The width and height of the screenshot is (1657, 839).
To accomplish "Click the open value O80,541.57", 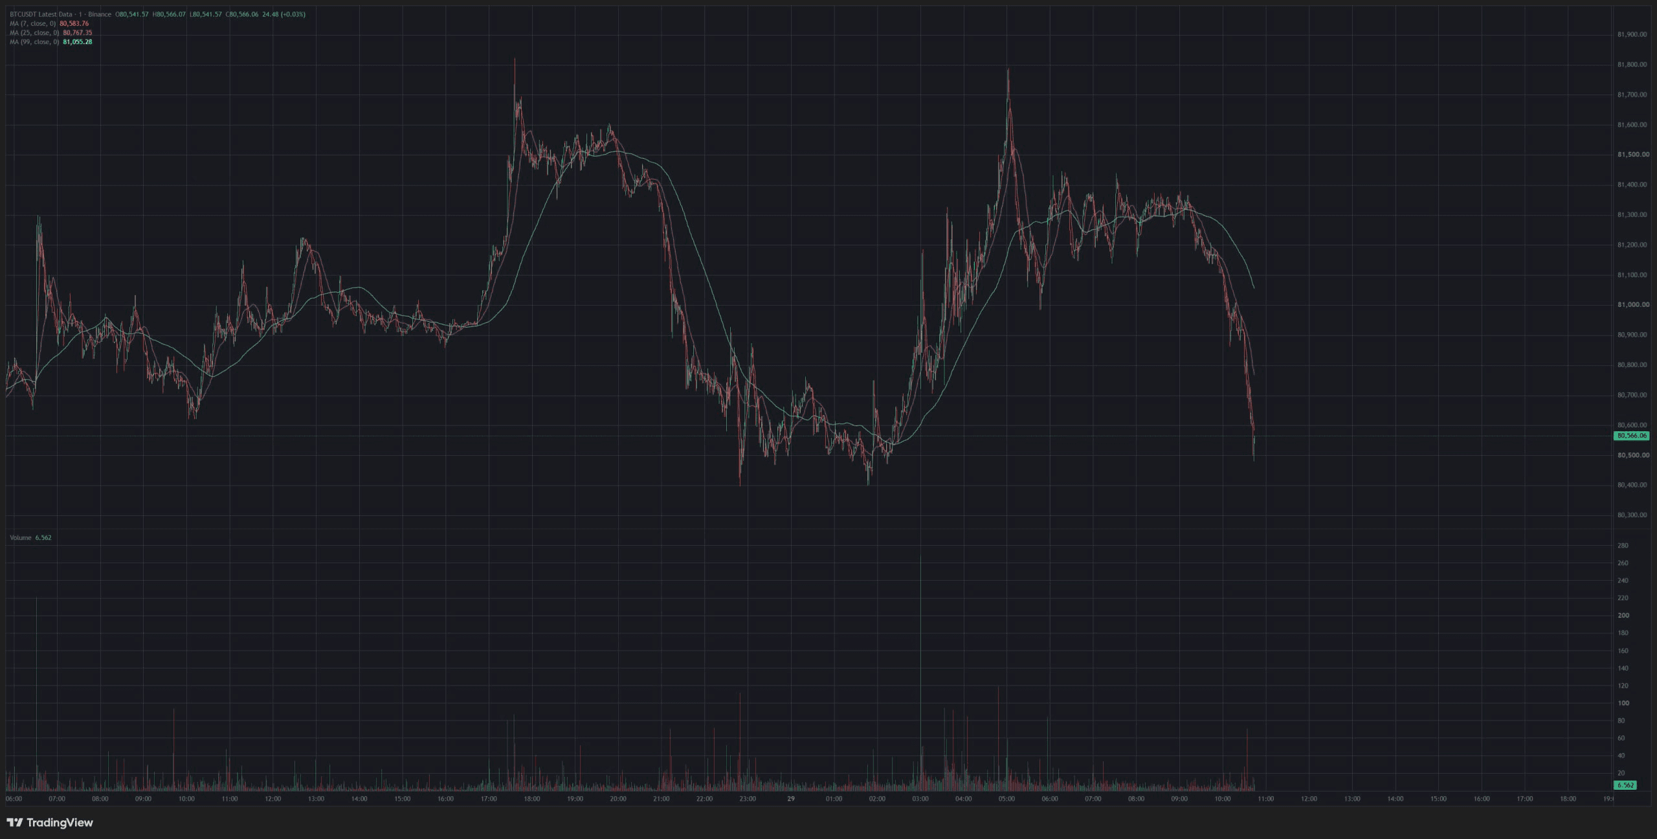I will click(x=132, y=14).
